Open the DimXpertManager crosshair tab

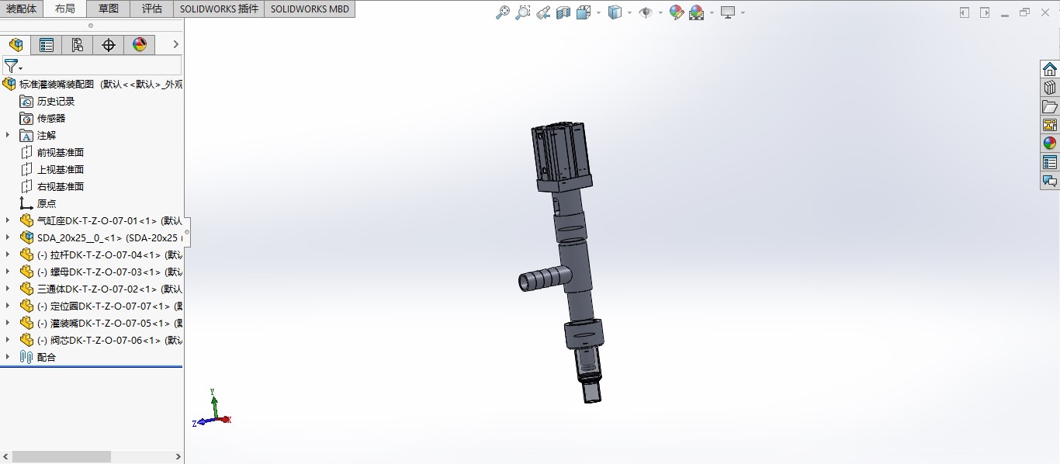pyautogui.click(x=109, y=45)
